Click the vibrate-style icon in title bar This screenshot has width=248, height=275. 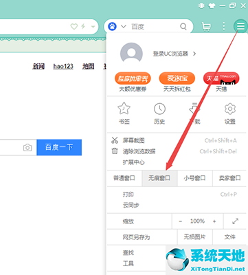tap(201, 5)
